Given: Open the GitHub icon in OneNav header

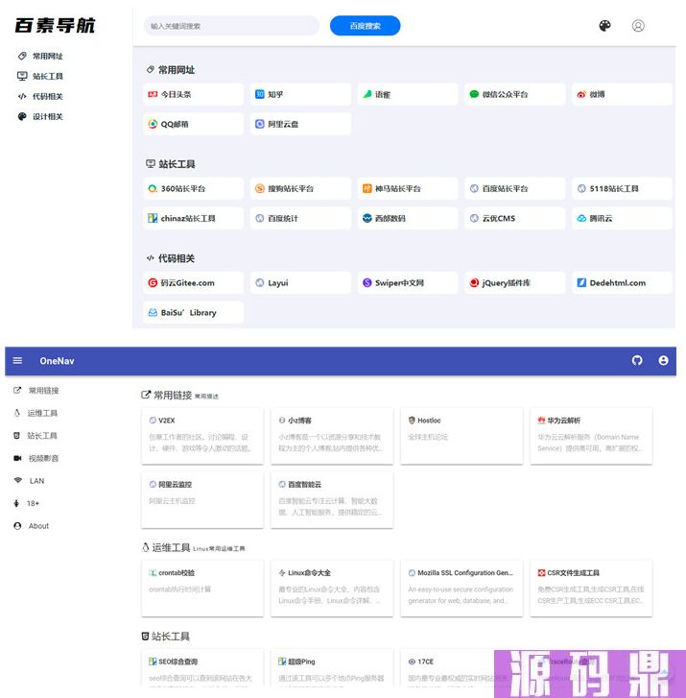Looking at the screenshot, I should [637, 361].
